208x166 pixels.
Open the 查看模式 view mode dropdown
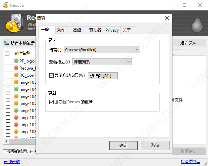point(102,62)
